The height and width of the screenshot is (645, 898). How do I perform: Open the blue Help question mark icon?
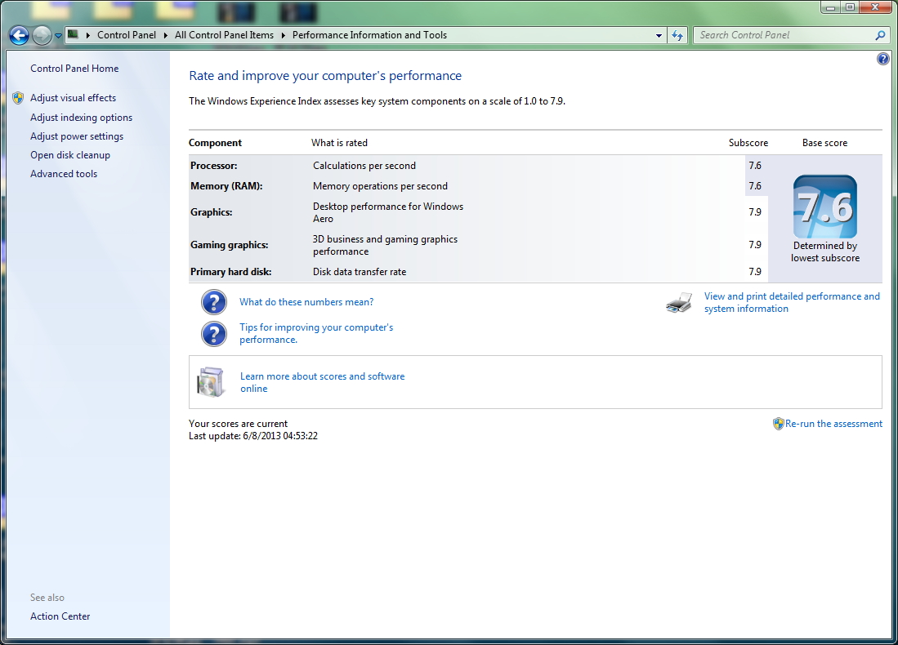tap(883, 58)
